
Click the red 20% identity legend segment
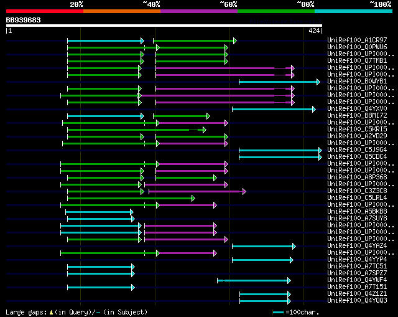(45, 11)
